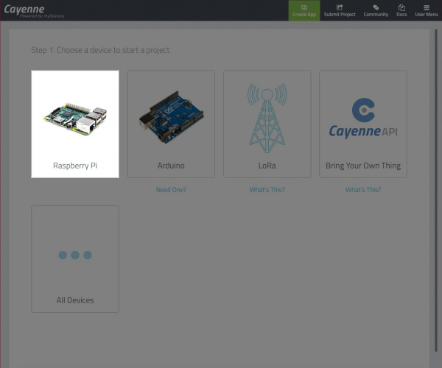This screenshot has width=442, height=368.
Task: Click the 'Bring Your Own Thing' label text
Action: pyautogui.click(x=363, y=166)
